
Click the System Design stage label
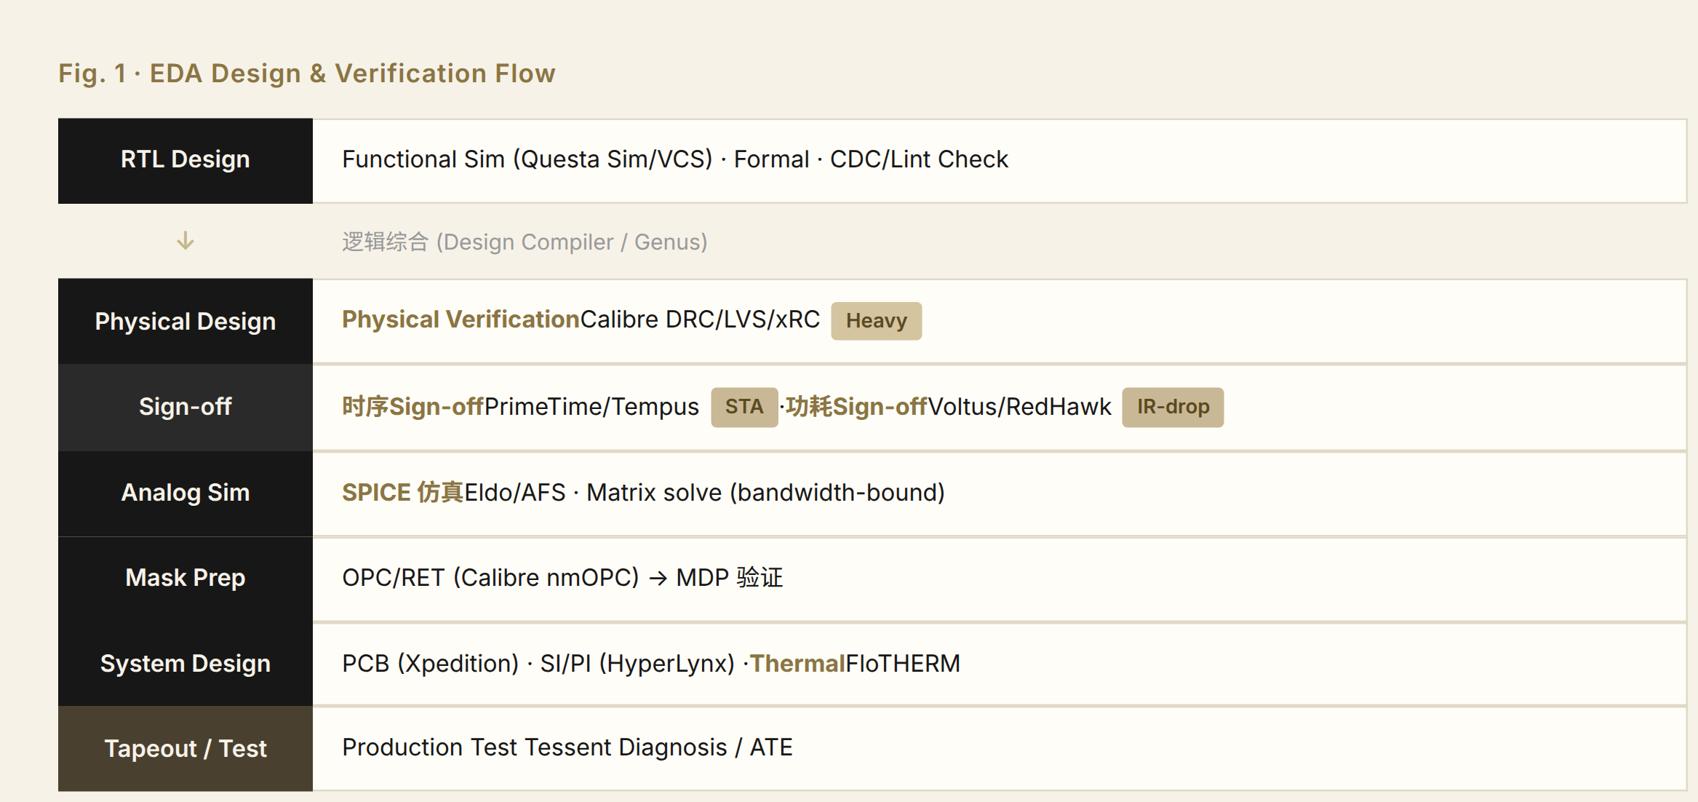coord(186,664)
